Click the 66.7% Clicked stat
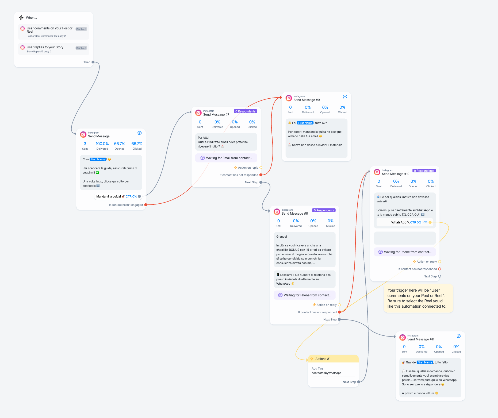The image size is (498, 418). point(137,146)
